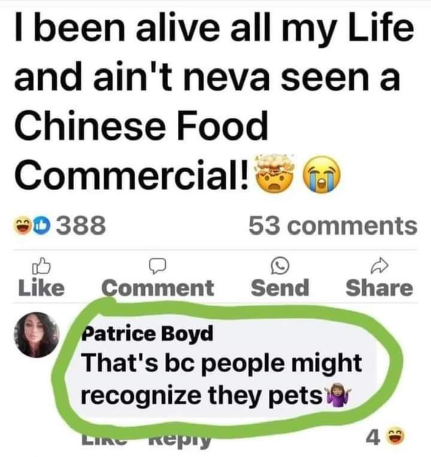This screenshot has width=431, height=457.
Task: Open the commenter's profile picture
Action: click(37, 335)
